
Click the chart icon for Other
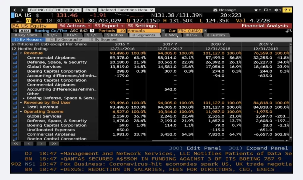15,94
